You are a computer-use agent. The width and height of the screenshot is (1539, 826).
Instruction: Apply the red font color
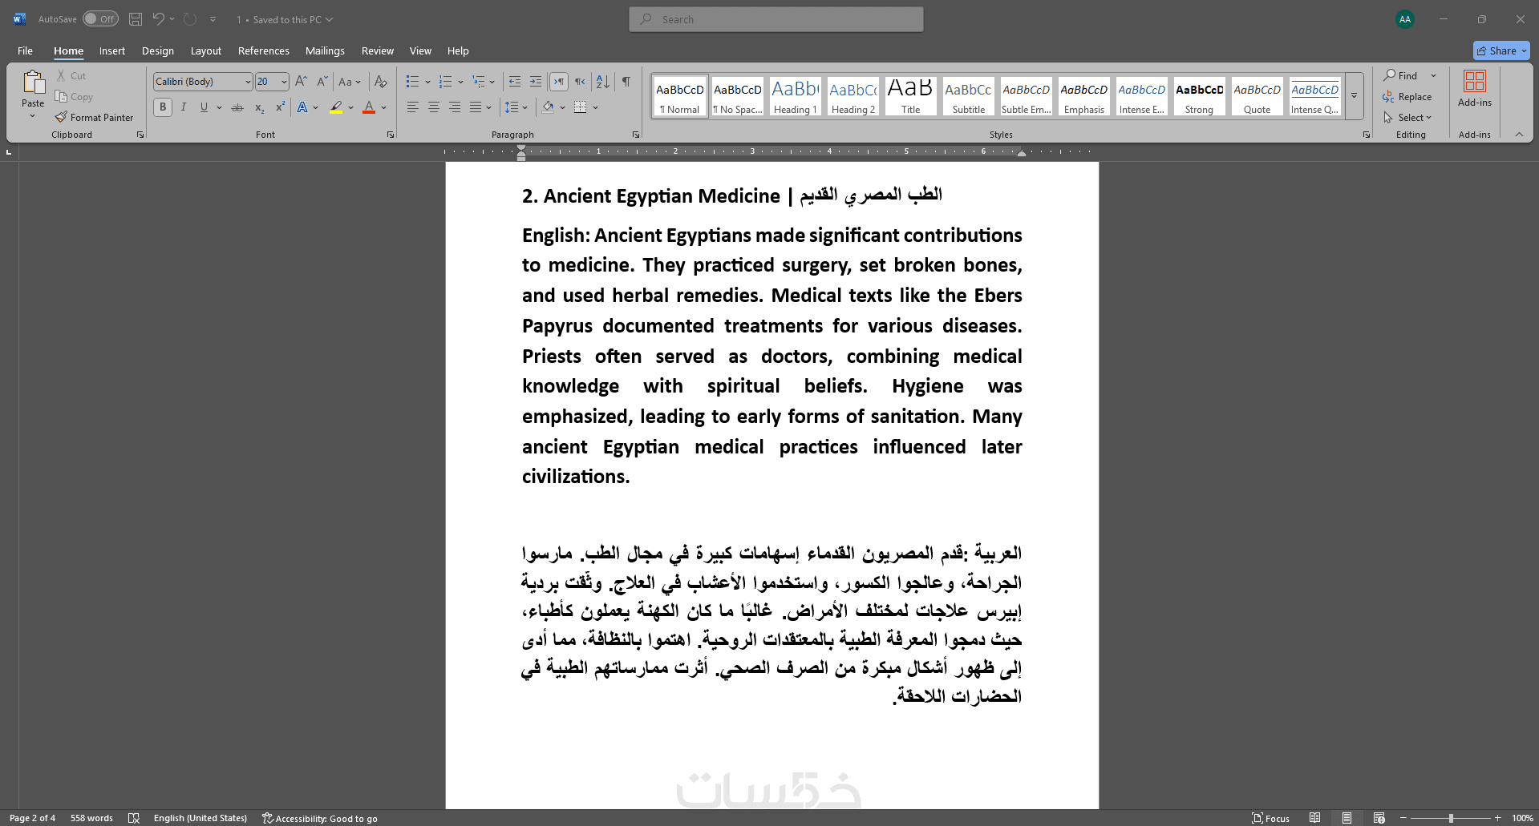tap(369, 107)
